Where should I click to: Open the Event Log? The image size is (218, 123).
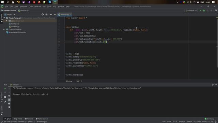(x=209, y=119)
